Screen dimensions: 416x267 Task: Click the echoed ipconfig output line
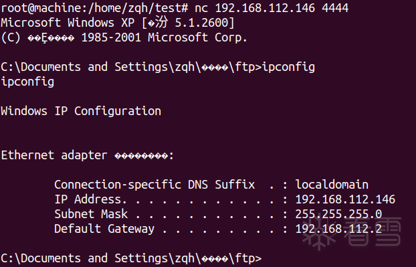[27, 82]
